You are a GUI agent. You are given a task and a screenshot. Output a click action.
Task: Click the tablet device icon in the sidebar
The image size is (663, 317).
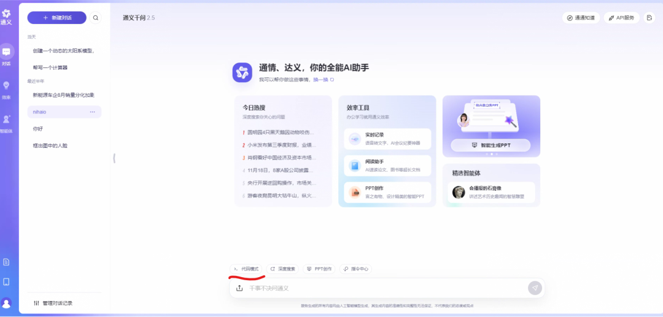[6, 282]
